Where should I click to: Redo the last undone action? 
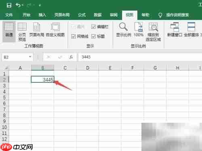[29, 5]
